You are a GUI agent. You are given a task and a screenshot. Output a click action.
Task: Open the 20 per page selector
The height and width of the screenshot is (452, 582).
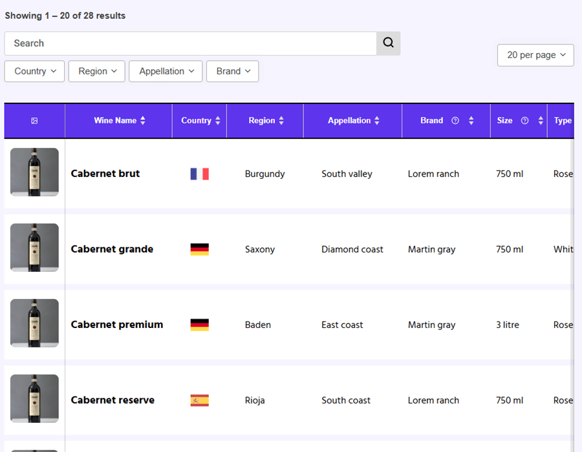535,55
